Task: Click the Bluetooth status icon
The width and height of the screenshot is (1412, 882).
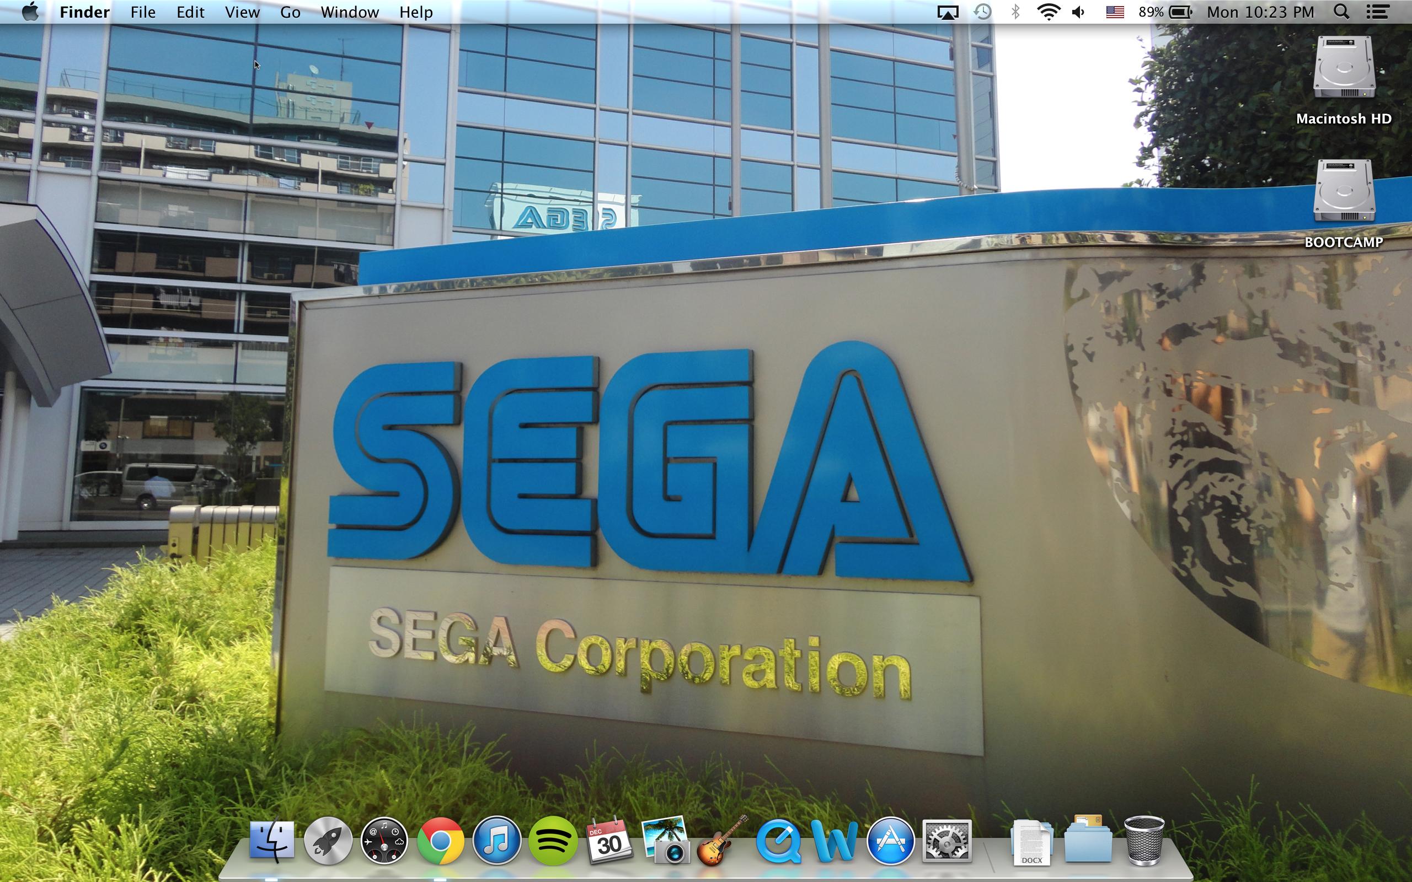Action: click(x=1015, y=12)
